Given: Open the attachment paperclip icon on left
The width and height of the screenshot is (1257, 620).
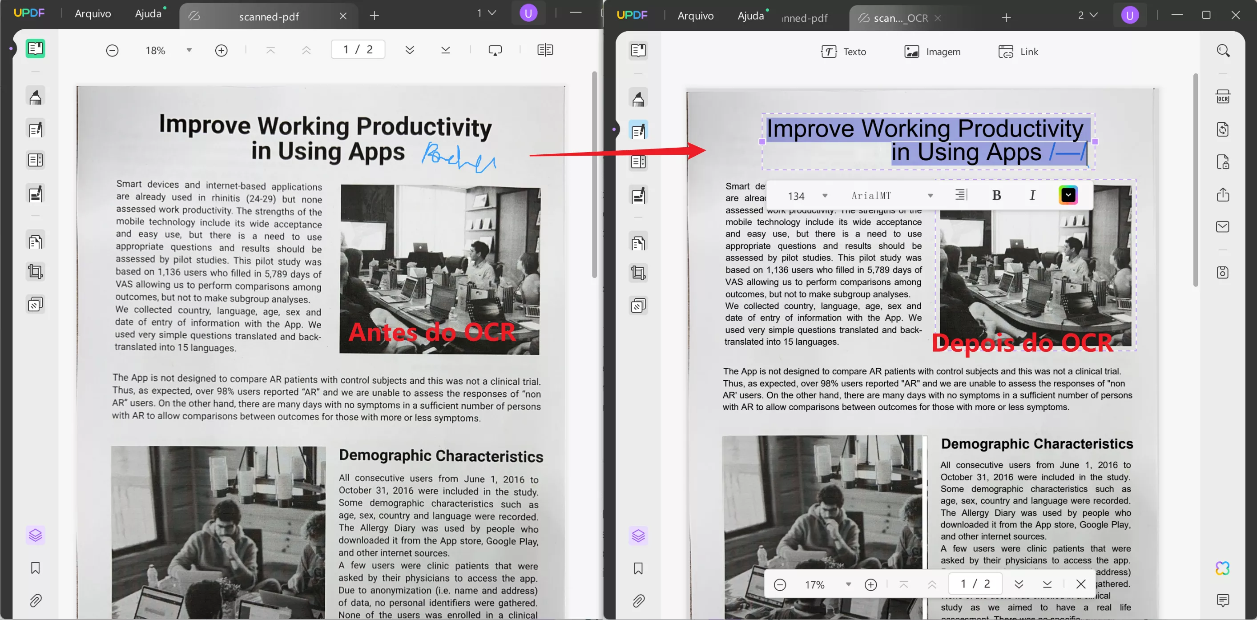Looking at the screenshot, I should click(35, 600).
